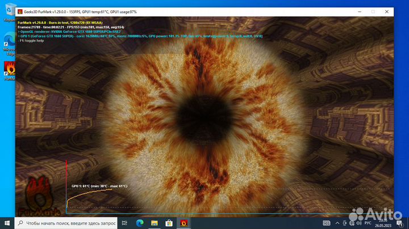Switch the РУС input language indicator
409x229 pixels.
[x=368, y=223]
